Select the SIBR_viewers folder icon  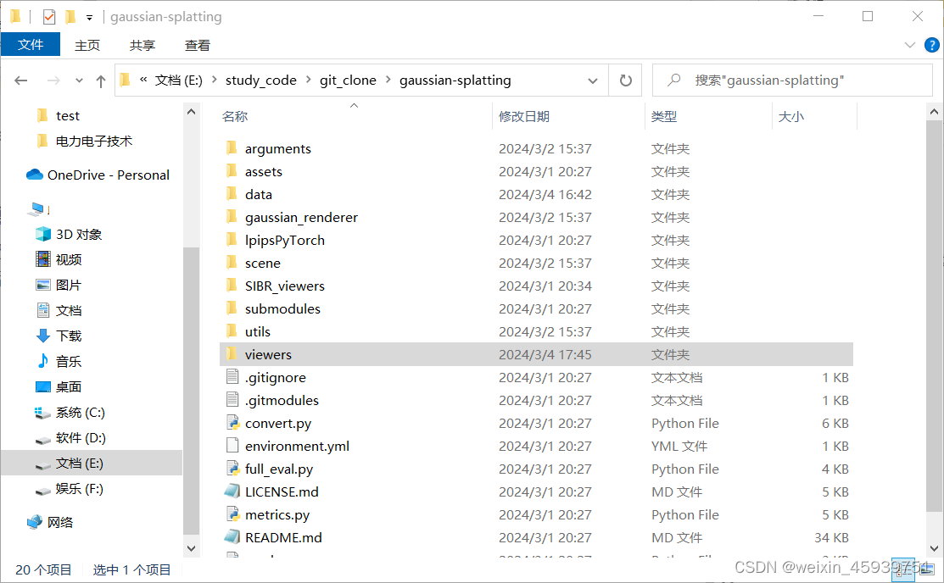pyautogui.click(x=232, y=286)
